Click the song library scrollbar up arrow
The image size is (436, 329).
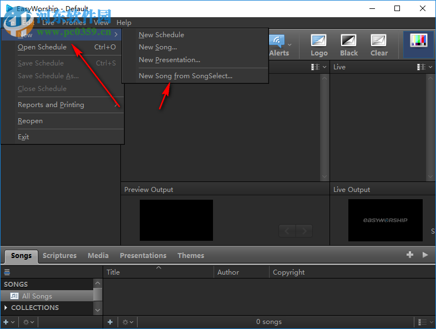click(x=98, y=284)
